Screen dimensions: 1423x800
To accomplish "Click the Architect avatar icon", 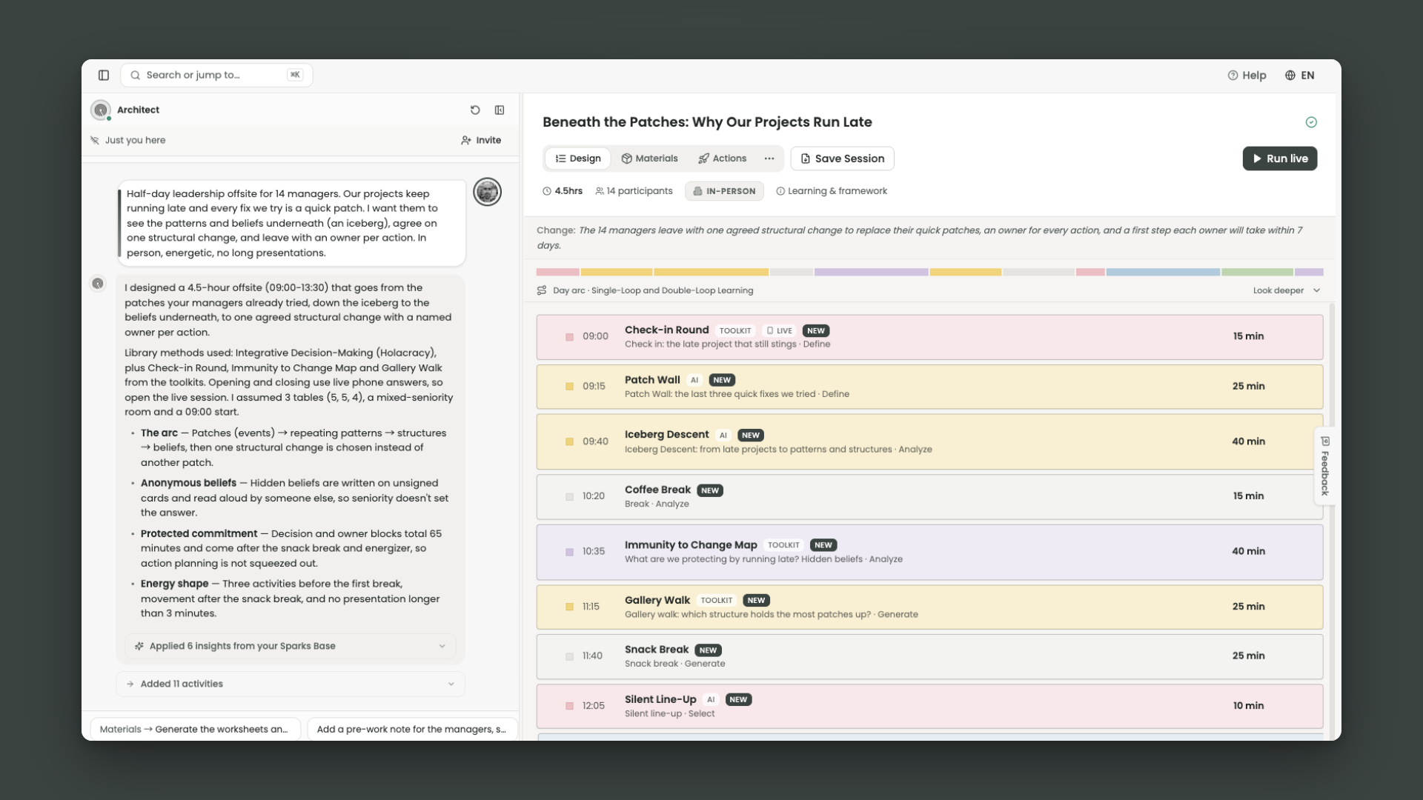I will point(101,110).
